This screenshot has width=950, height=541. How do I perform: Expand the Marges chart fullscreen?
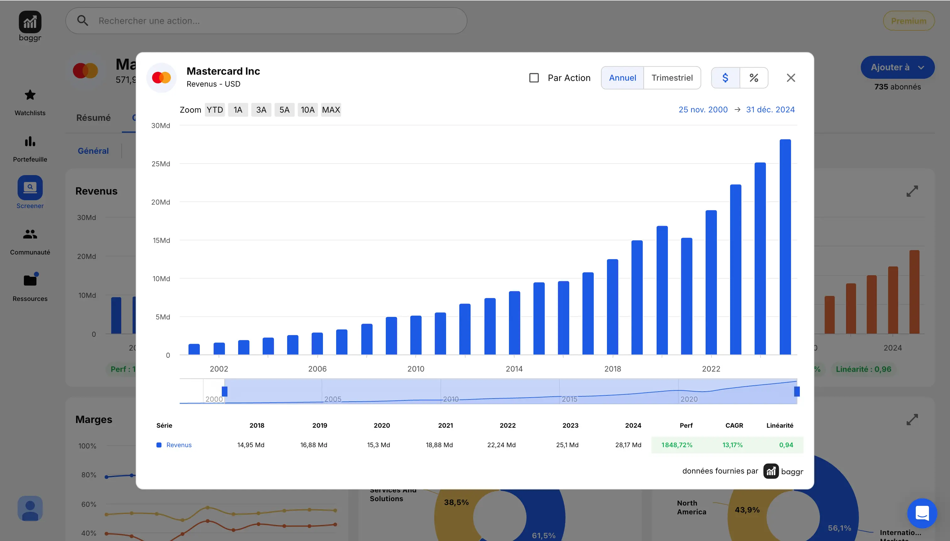click(x=912, y=420)
